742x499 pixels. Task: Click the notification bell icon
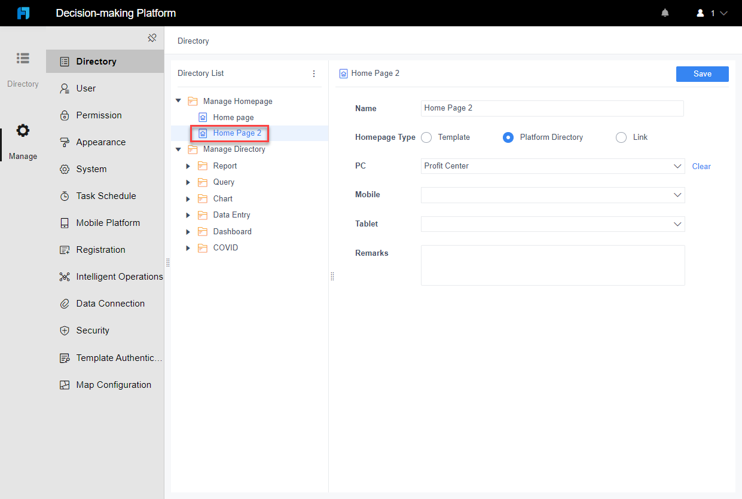tap(665, 12)
